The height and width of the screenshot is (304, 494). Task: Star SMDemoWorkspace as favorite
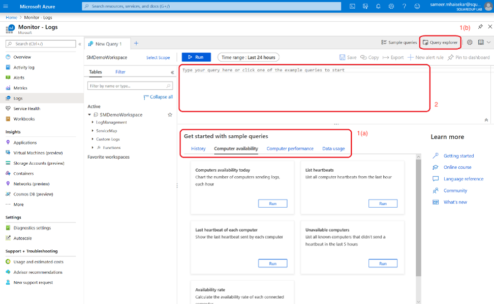pos(171,115)
